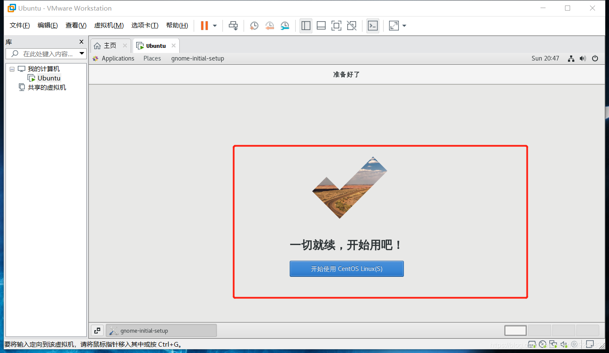Select 我的计算机 in the library tree
The width and height of the screenshot is (609, 353).
[44, 69]
